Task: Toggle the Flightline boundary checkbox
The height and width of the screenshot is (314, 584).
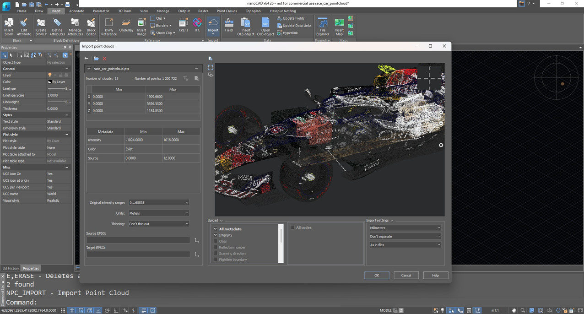Action: tap(215, 260)
